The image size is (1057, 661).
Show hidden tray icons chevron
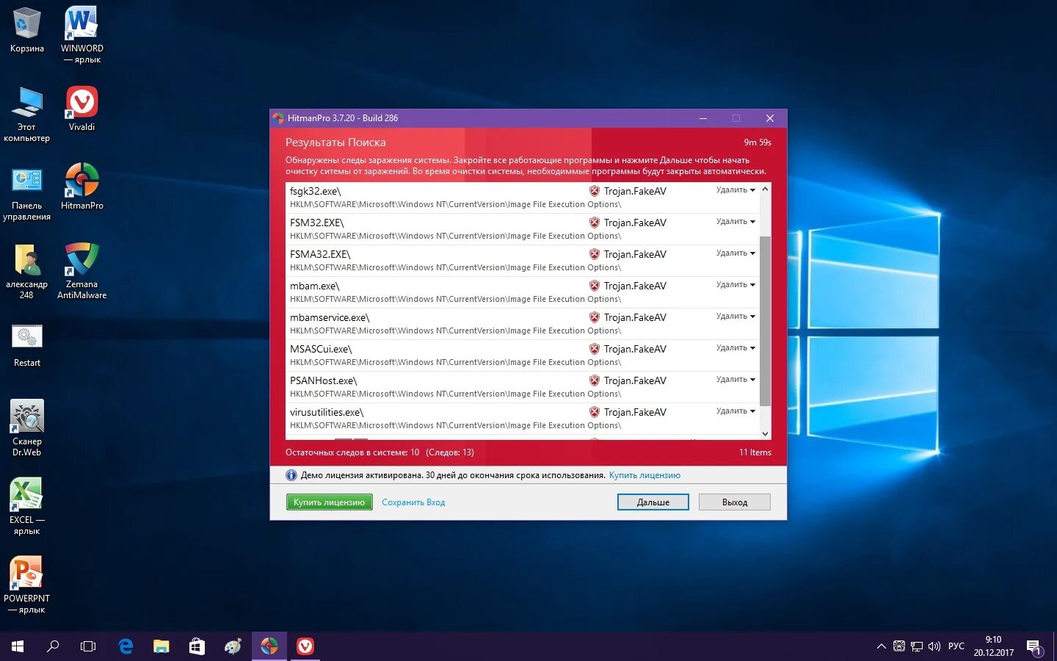(881, 646)
